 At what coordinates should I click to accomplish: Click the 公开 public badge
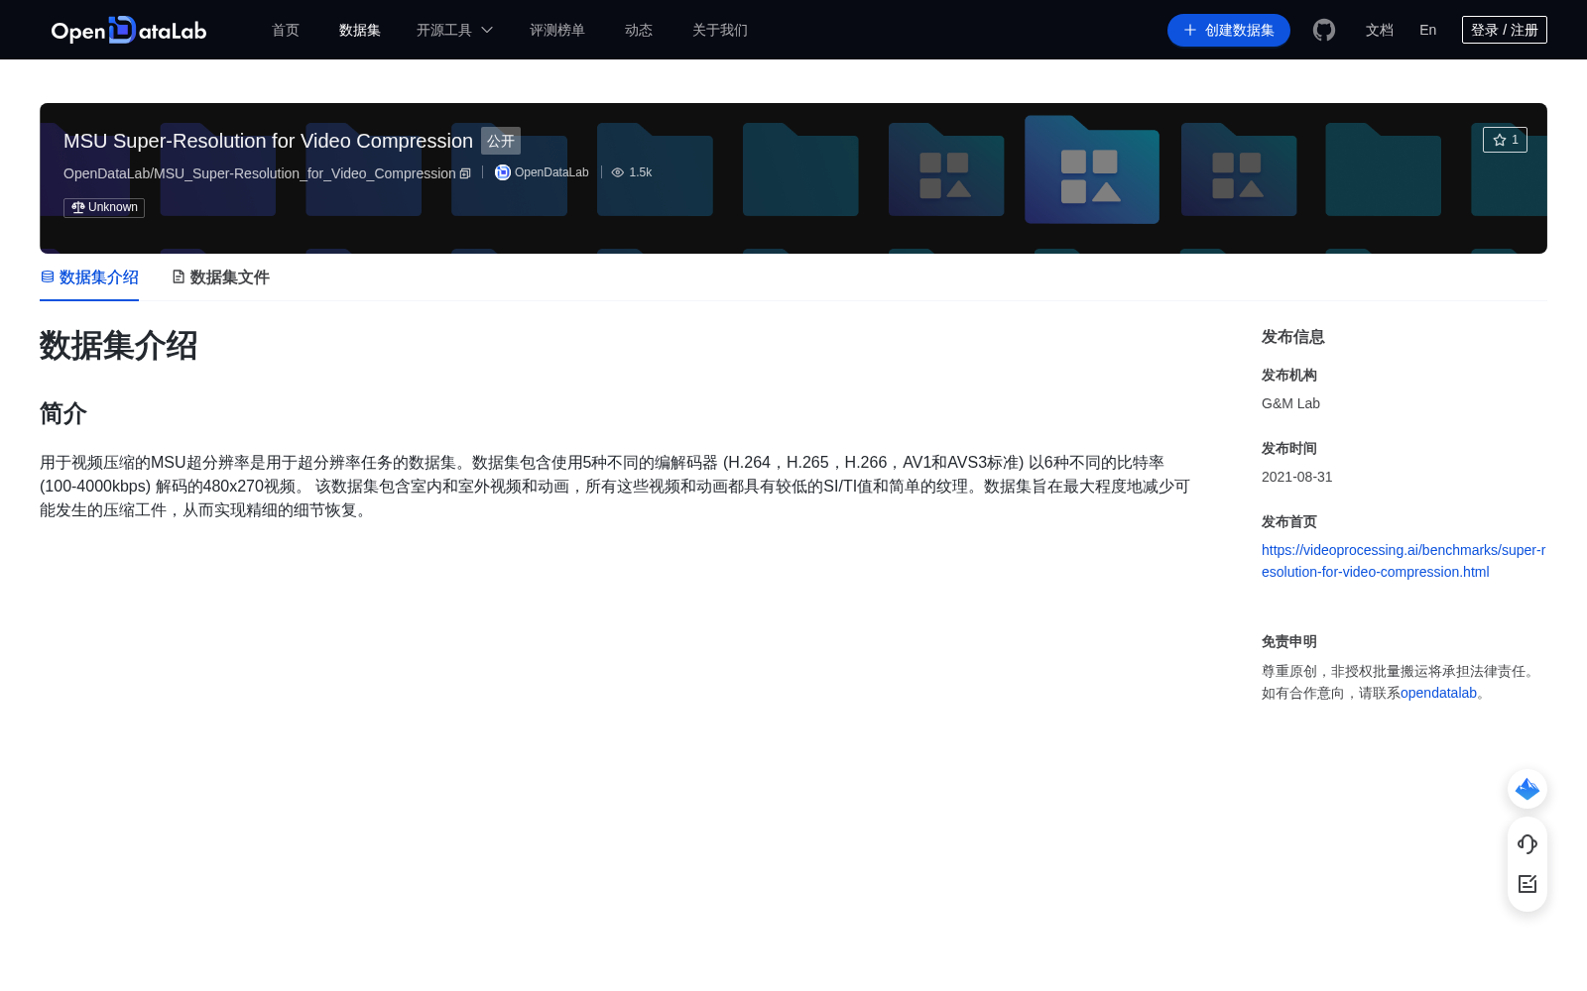point(501,141)
